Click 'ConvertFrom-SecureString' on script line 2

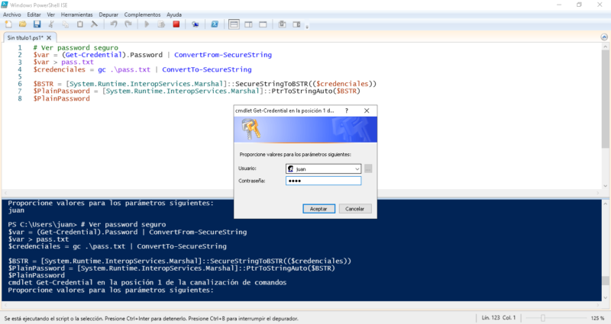pos(223,55)
